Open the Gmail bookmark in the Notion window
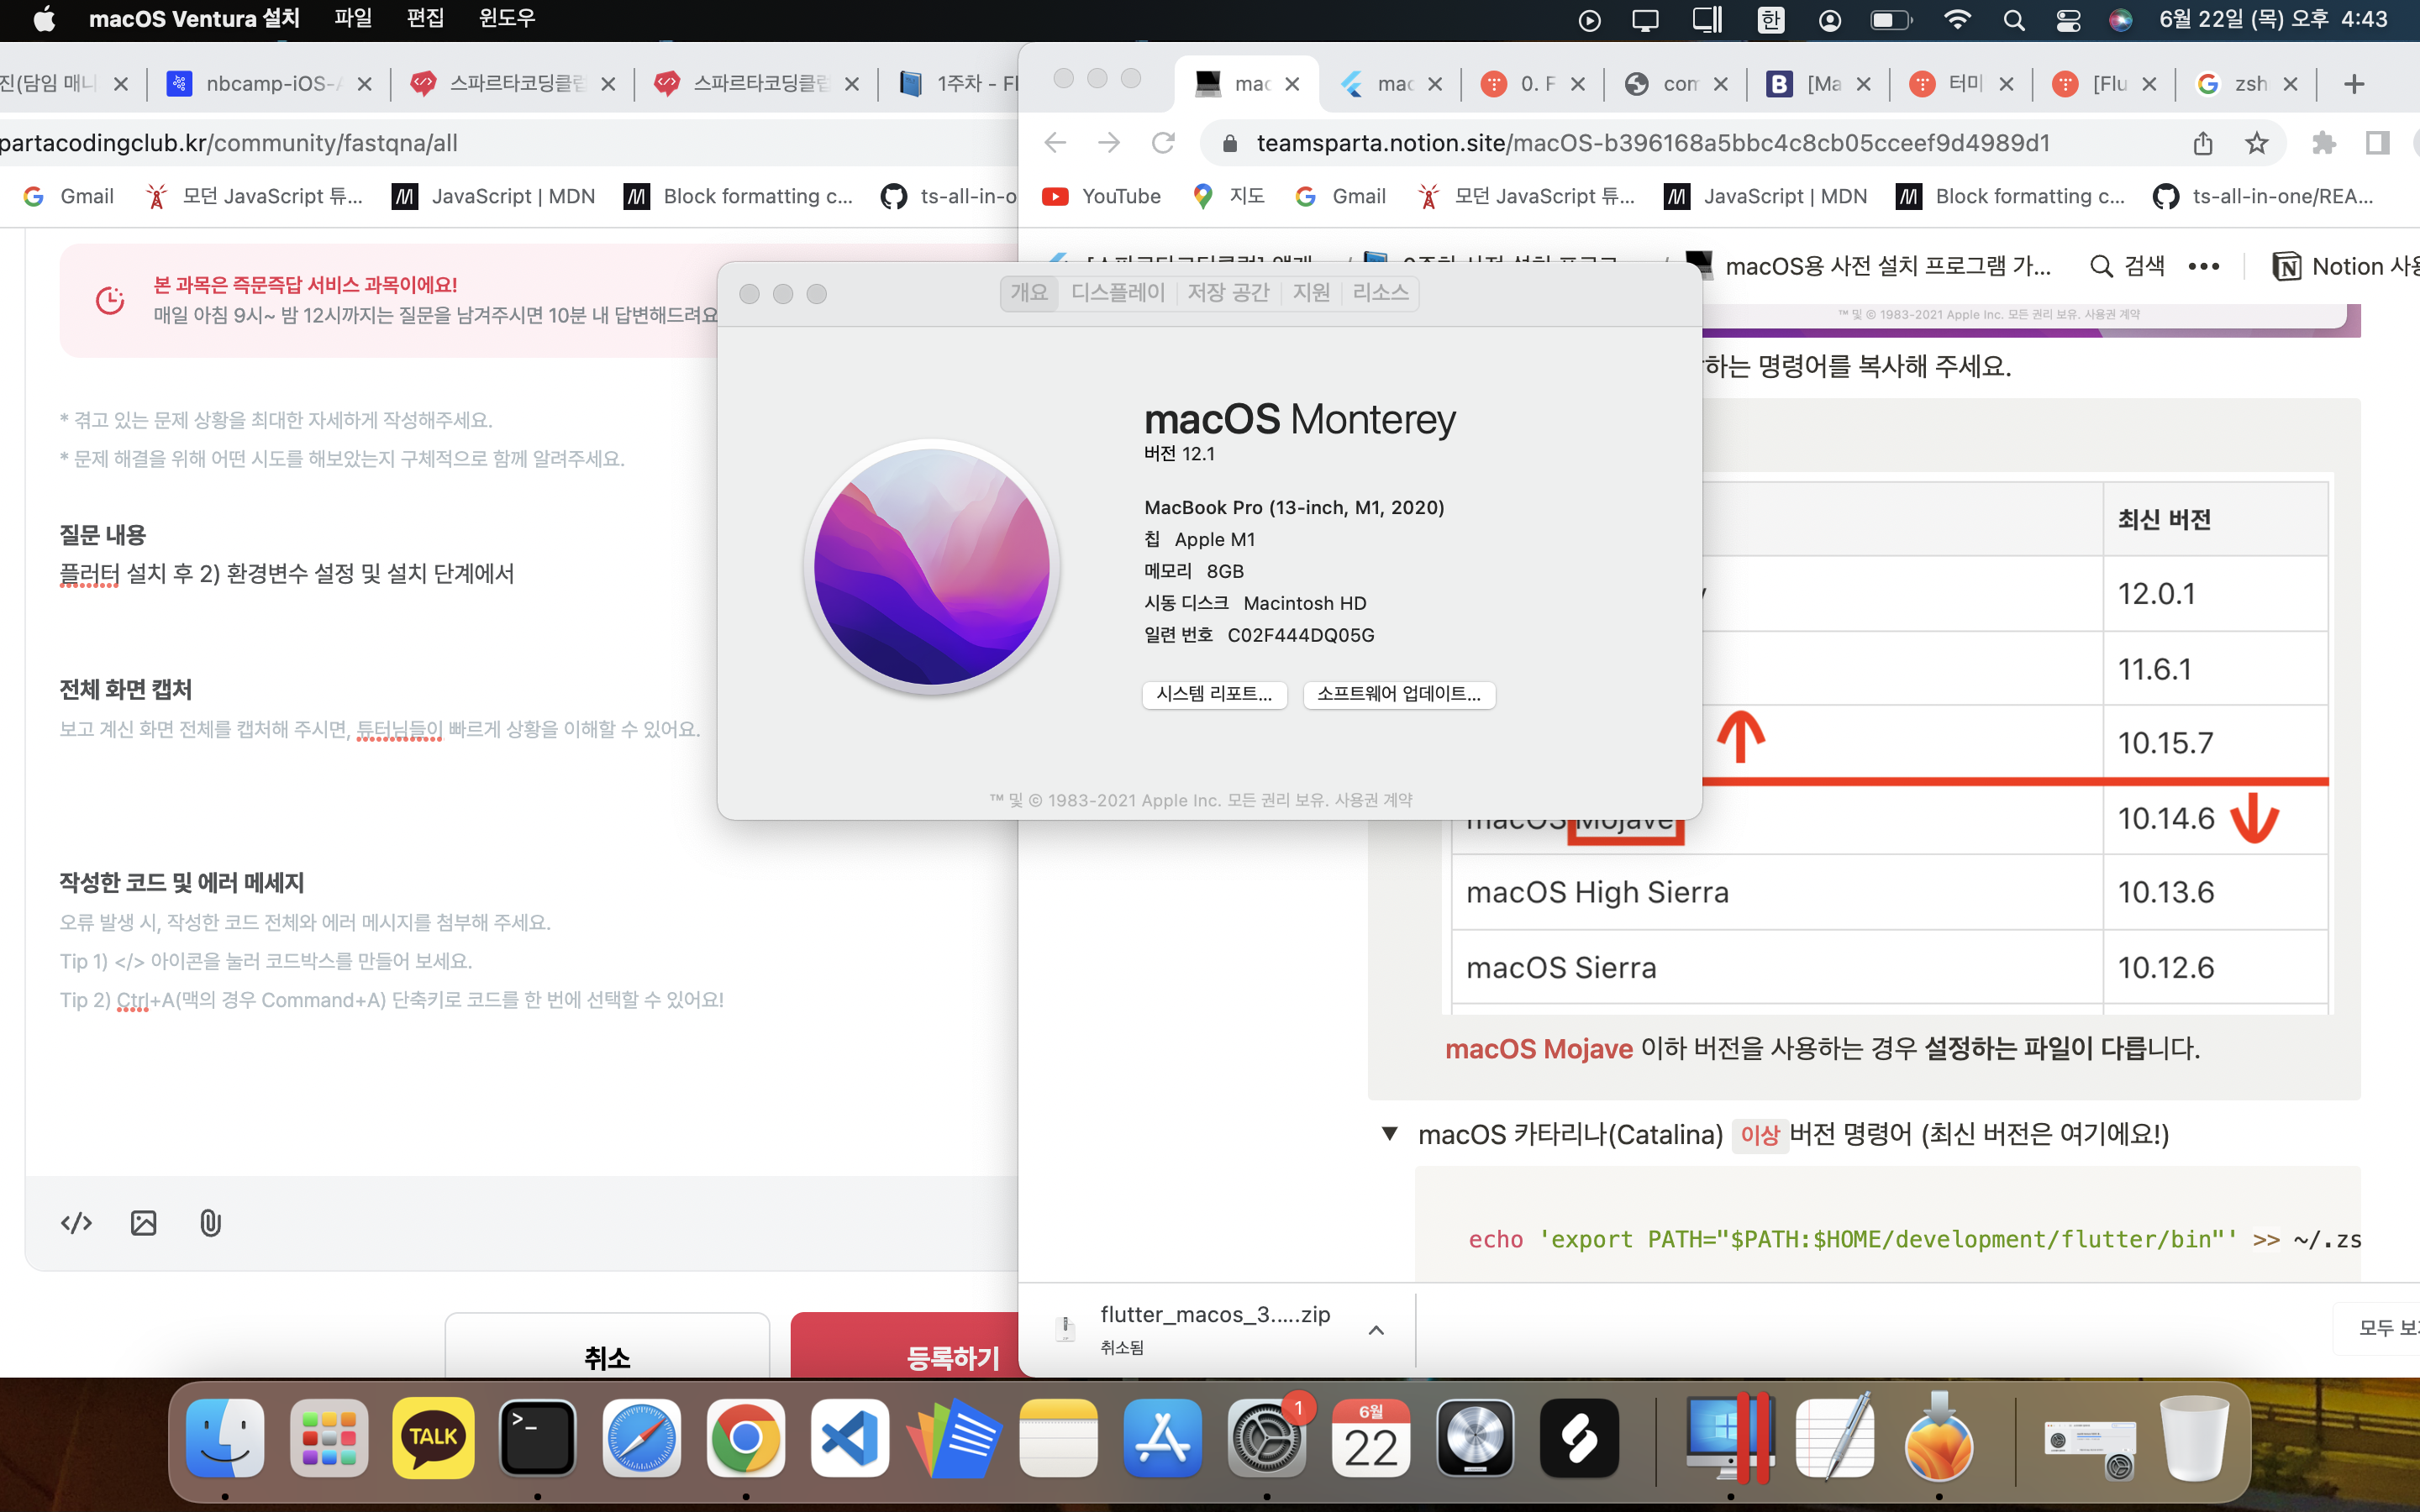Screen dimensions: 2420x1512 point(1340,196)
